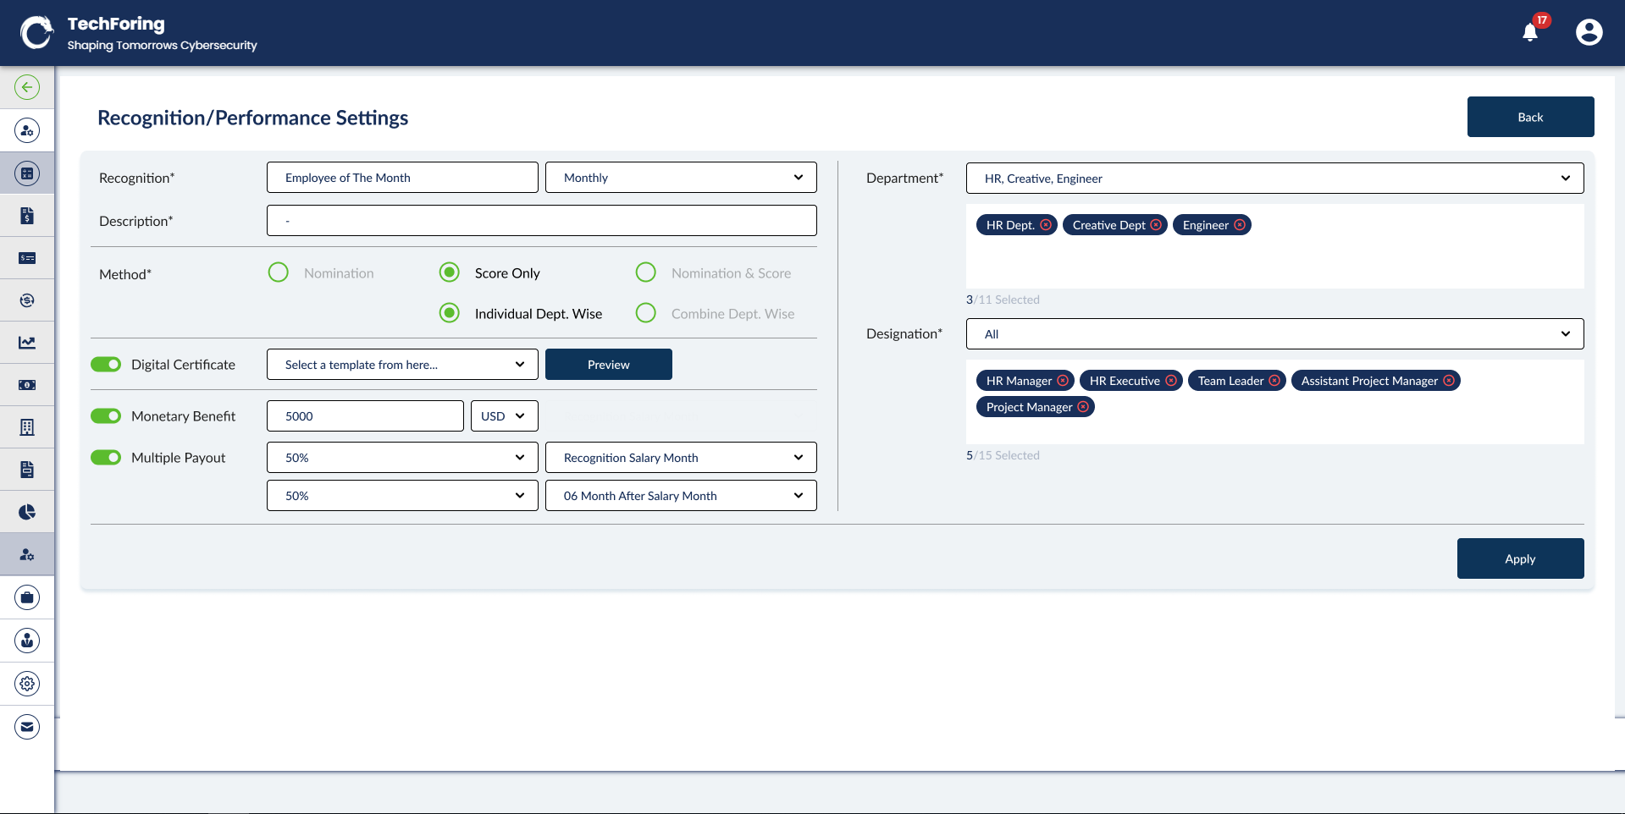Open the mail envelope sidebar icon
This screenshot has width=1625, height=814.
27,727
